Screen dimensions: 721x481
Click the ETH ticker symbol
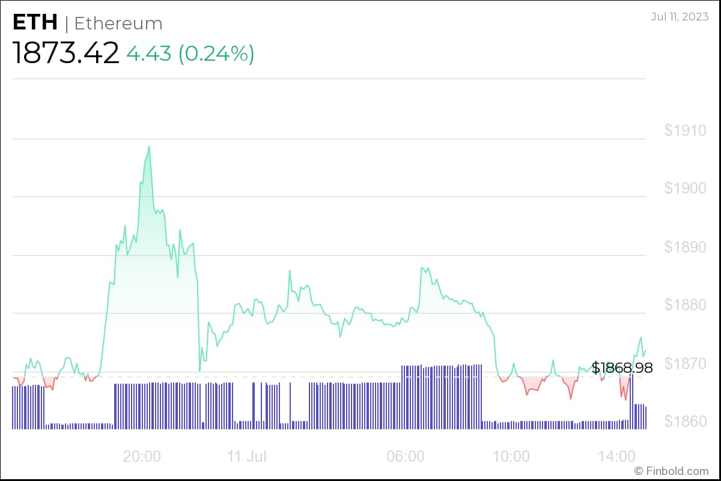pos(35,23)
